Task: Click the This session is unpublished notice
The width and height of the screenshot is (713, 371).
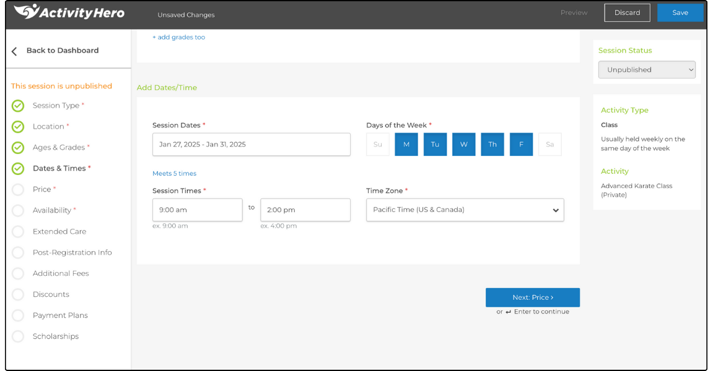Action: (61, 86)
